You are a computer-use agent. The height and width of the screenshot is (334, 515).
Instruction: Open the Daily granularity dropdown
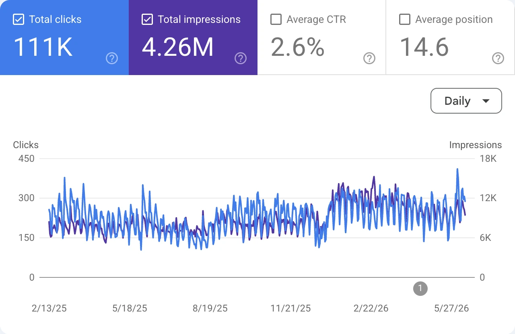466,101
